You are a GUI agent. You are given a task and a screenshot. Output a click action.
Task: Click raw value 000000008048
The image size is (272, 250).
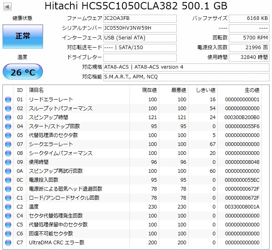(x=242, y=162)
